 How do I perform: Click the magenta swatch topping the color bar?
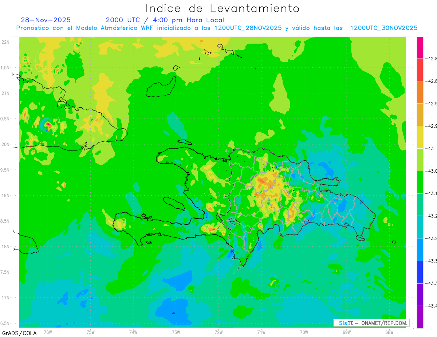pyautogui.click(x=420, y=47)
